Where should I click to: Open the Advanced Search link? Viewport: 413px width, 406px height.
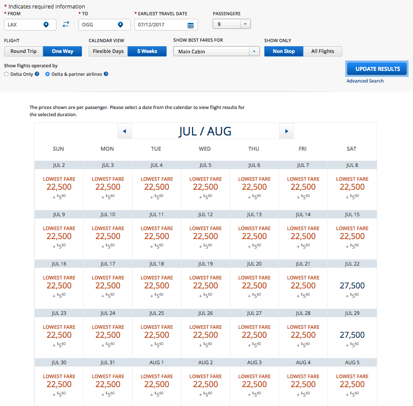365,81
